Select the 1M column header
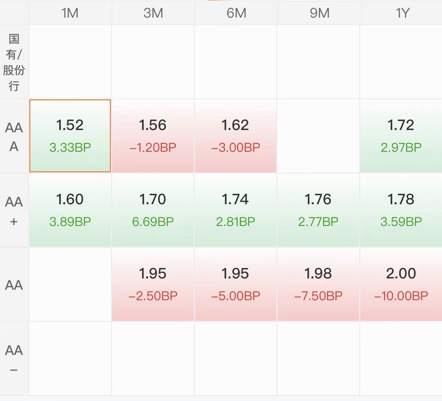Image resolution: width=442 pixels, height=401 pixels. (70, 13)
